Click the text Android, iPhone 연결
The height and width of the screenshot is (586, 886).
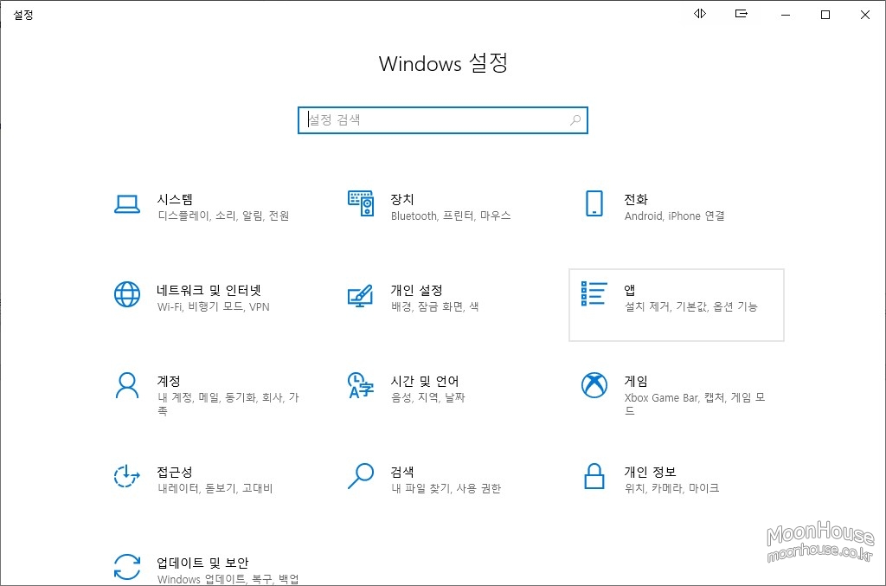click(675, 216)
